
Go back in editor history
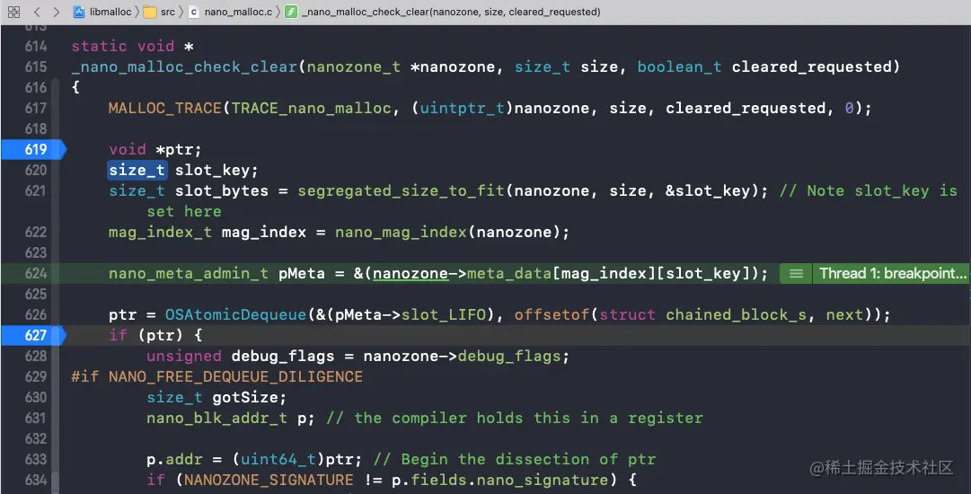point(37,12)
